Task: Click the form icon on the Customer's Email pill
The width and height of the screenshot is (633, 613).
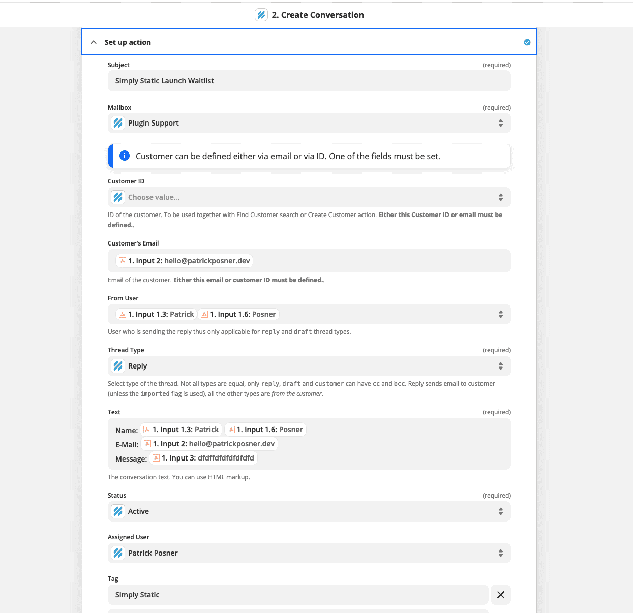Action: pyautogui.click(x=123, y=261)
